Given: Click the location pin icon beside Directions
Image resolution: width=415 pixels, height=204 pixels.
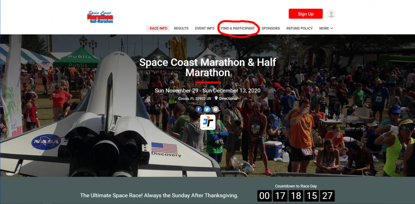Looking at the screenshot, I should 216,99.
